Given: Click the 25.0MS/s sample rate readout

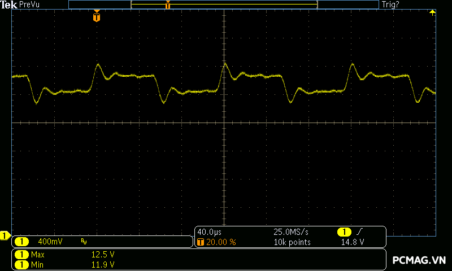Looking at the screenshot, I should click(x=290, y=232).
